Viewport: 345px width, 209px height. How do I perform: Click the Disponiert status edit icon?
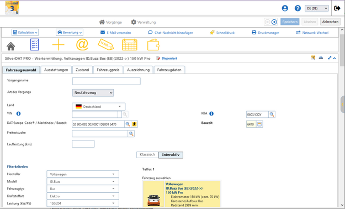pyautogui.click(x=158, y=58)
